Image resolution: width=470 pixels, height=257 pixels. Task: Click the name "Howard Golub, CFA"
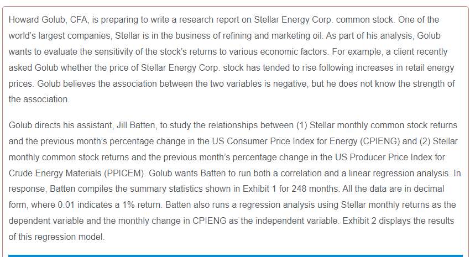[x=48, y=20]
